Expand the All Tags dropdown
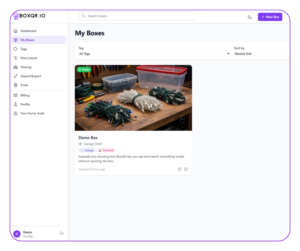 (x=154, y=54)
